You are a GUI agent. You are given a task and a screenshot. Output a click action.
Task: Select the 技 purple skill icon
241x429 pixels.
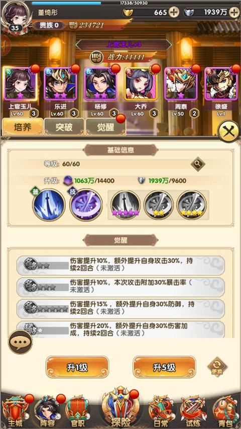click(86, 205)
